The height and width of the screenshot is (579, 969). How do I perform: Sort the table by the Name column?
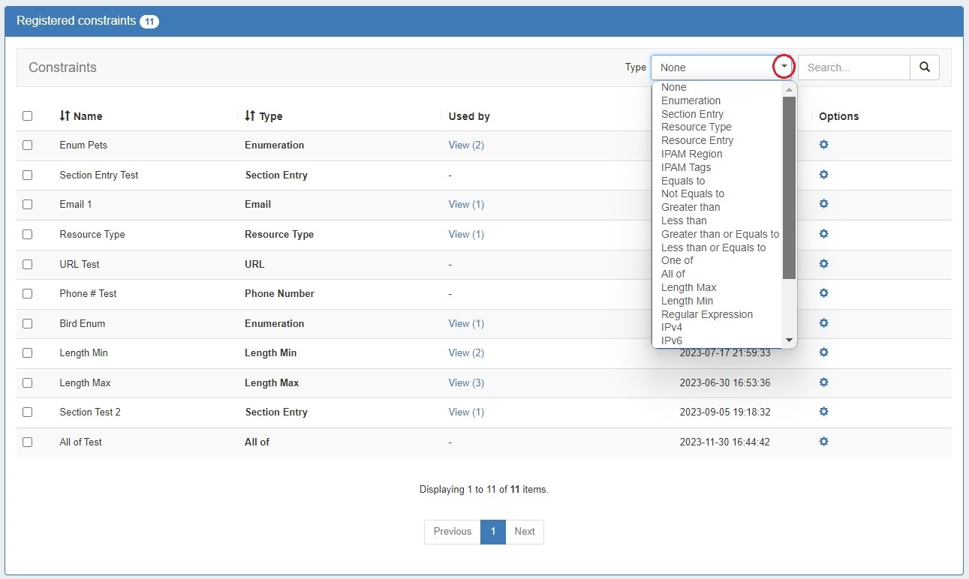(x=80, y=116)
